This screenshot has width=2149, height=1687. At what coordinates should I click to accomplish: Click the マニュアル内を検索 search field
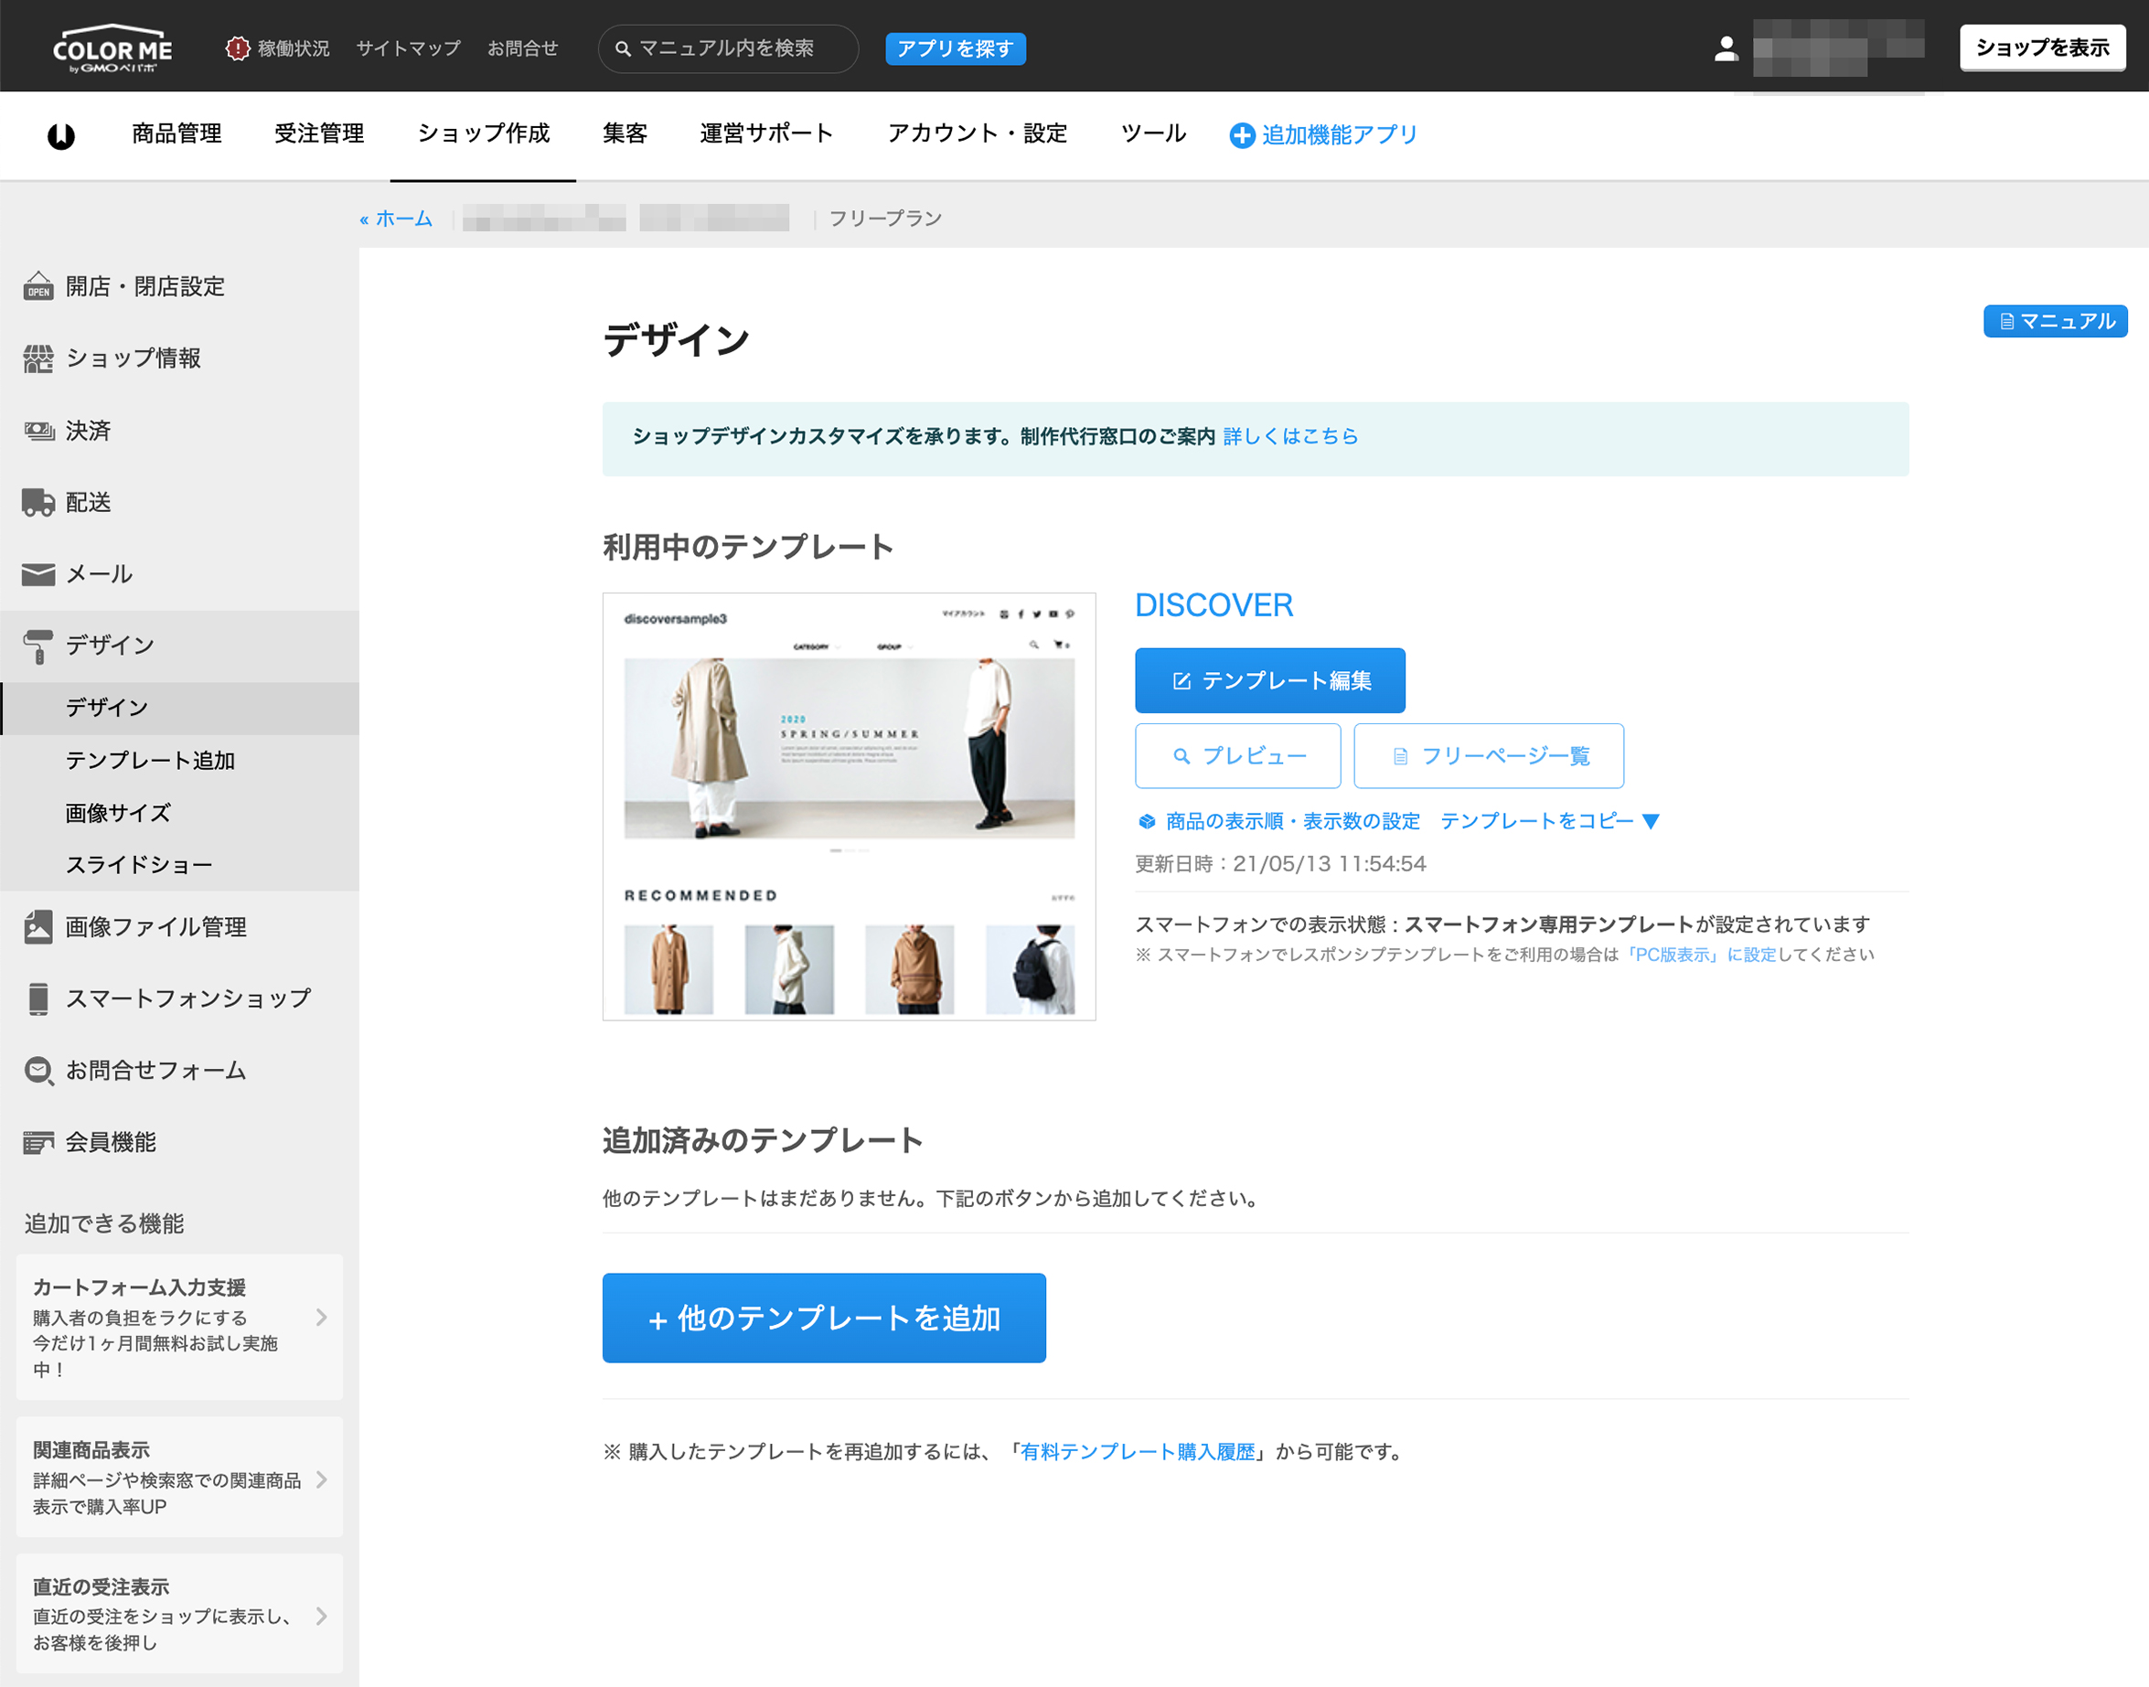click(x=729, y=48)
